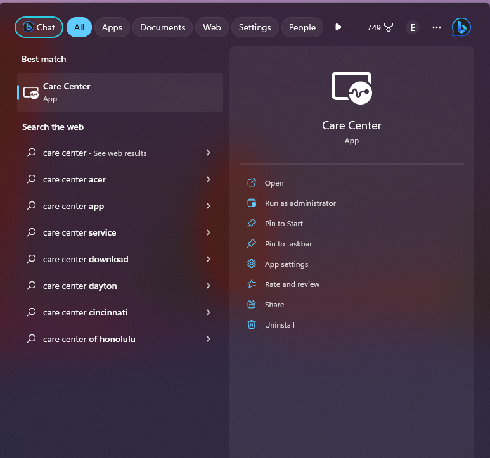490x458 pixels.
Task: Switch to the Settings filter tab
Action: [x=255, y=27]
